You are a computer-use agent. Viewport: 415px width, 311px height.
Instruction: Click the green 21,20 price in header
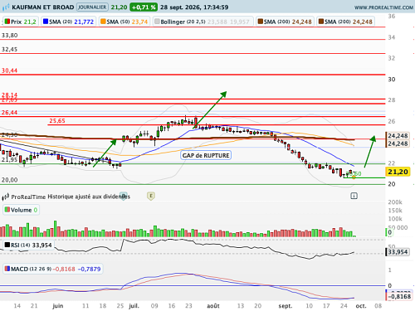(x=119, y=7)
